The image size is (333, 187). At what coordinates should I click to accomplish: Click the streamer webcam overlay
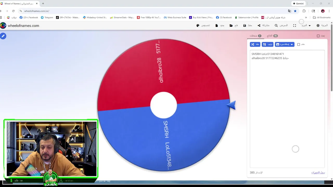51,149
